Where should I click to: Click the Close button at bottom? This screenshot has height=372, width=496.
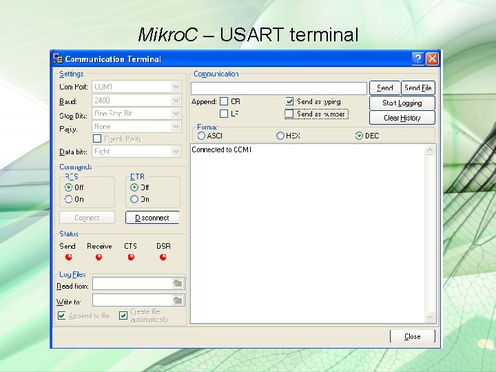(412, 336)
